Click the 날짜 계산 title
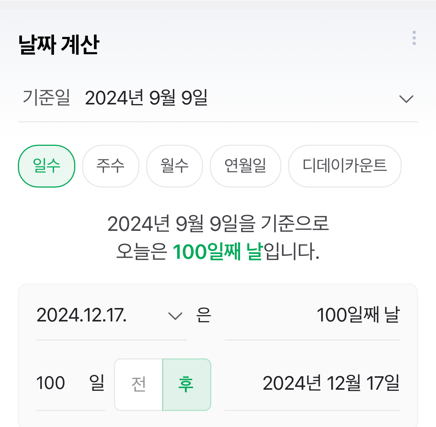Viewport: 436px width, 427px height. pyautogui.click(x=59, y=45)
